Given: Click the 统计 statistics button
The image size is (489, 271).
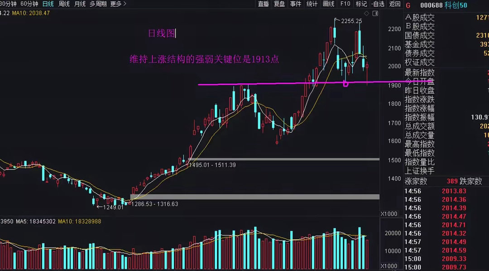Looking at the screenshot, I should point(312,4).
